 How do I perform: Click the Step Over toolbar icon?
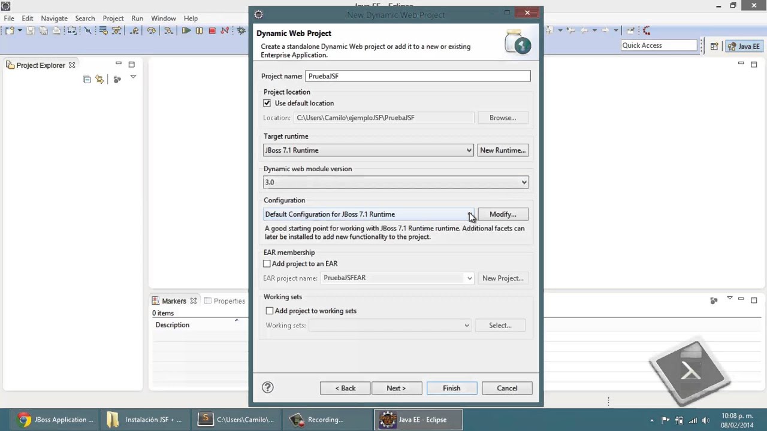tap(151, 31)
